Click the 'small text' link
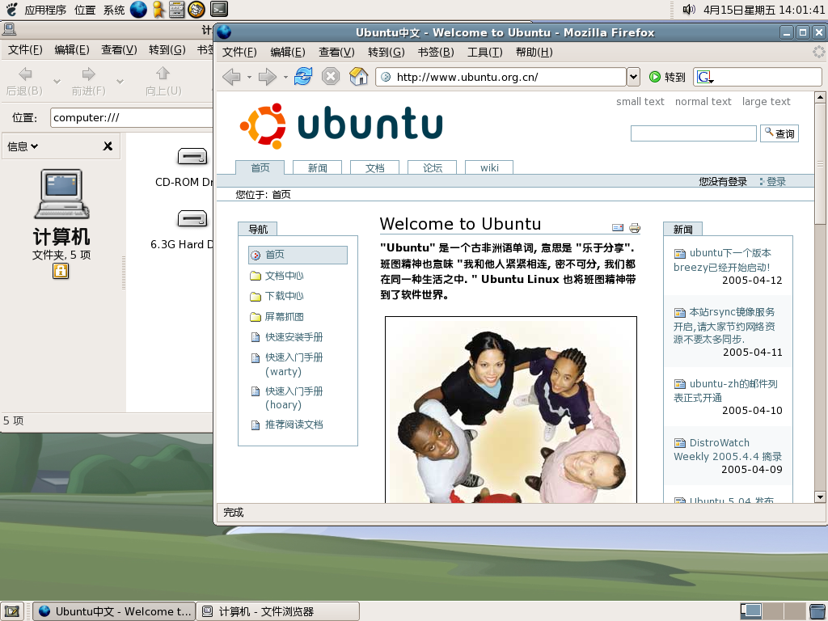Screen dimensions: 828x621 point(640,101)
